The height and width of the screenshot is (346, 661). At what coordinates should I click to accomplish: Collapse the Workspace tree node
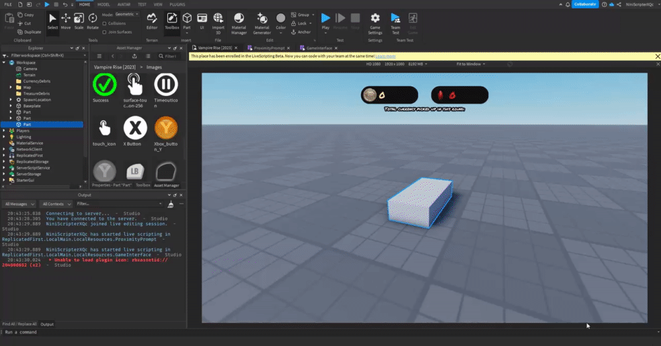[4, 63]
